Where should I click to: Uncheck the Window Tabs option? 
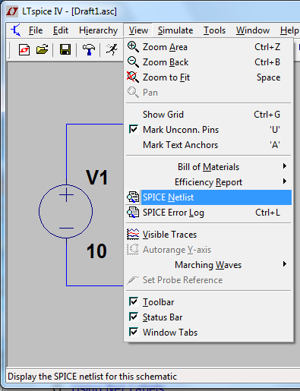click(x=134, y=332)
